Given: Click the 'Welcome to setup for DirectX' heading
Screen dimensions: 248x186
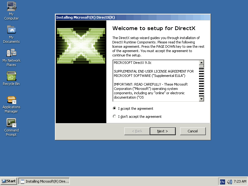Looking at the screenshot, I should tap(154, 28).
